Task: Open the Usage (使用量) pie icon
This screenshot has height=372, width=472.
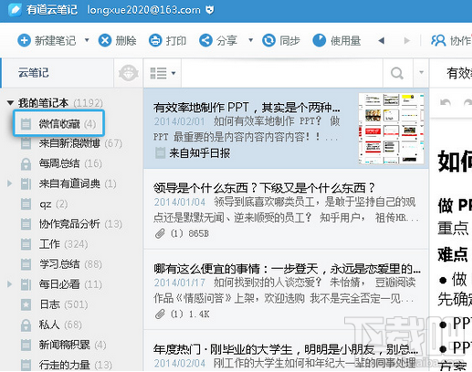Action: pyautogui.click(x=320, y=40)
